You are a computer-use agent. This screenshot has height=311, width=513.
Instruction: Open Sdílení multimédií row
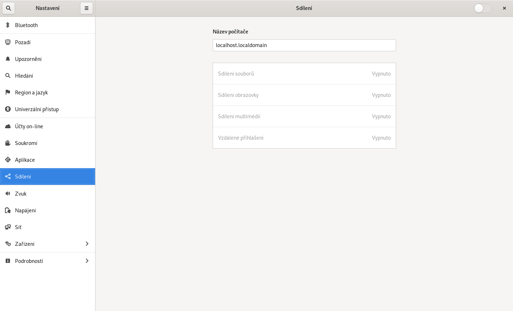[x=304, y=116]
